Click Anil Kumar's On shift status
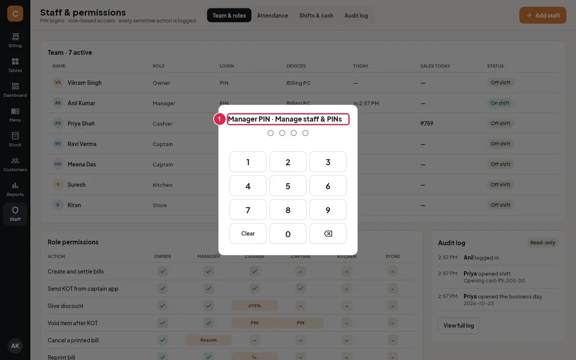This screenshot has width=576, height=360. coord(500,103)
